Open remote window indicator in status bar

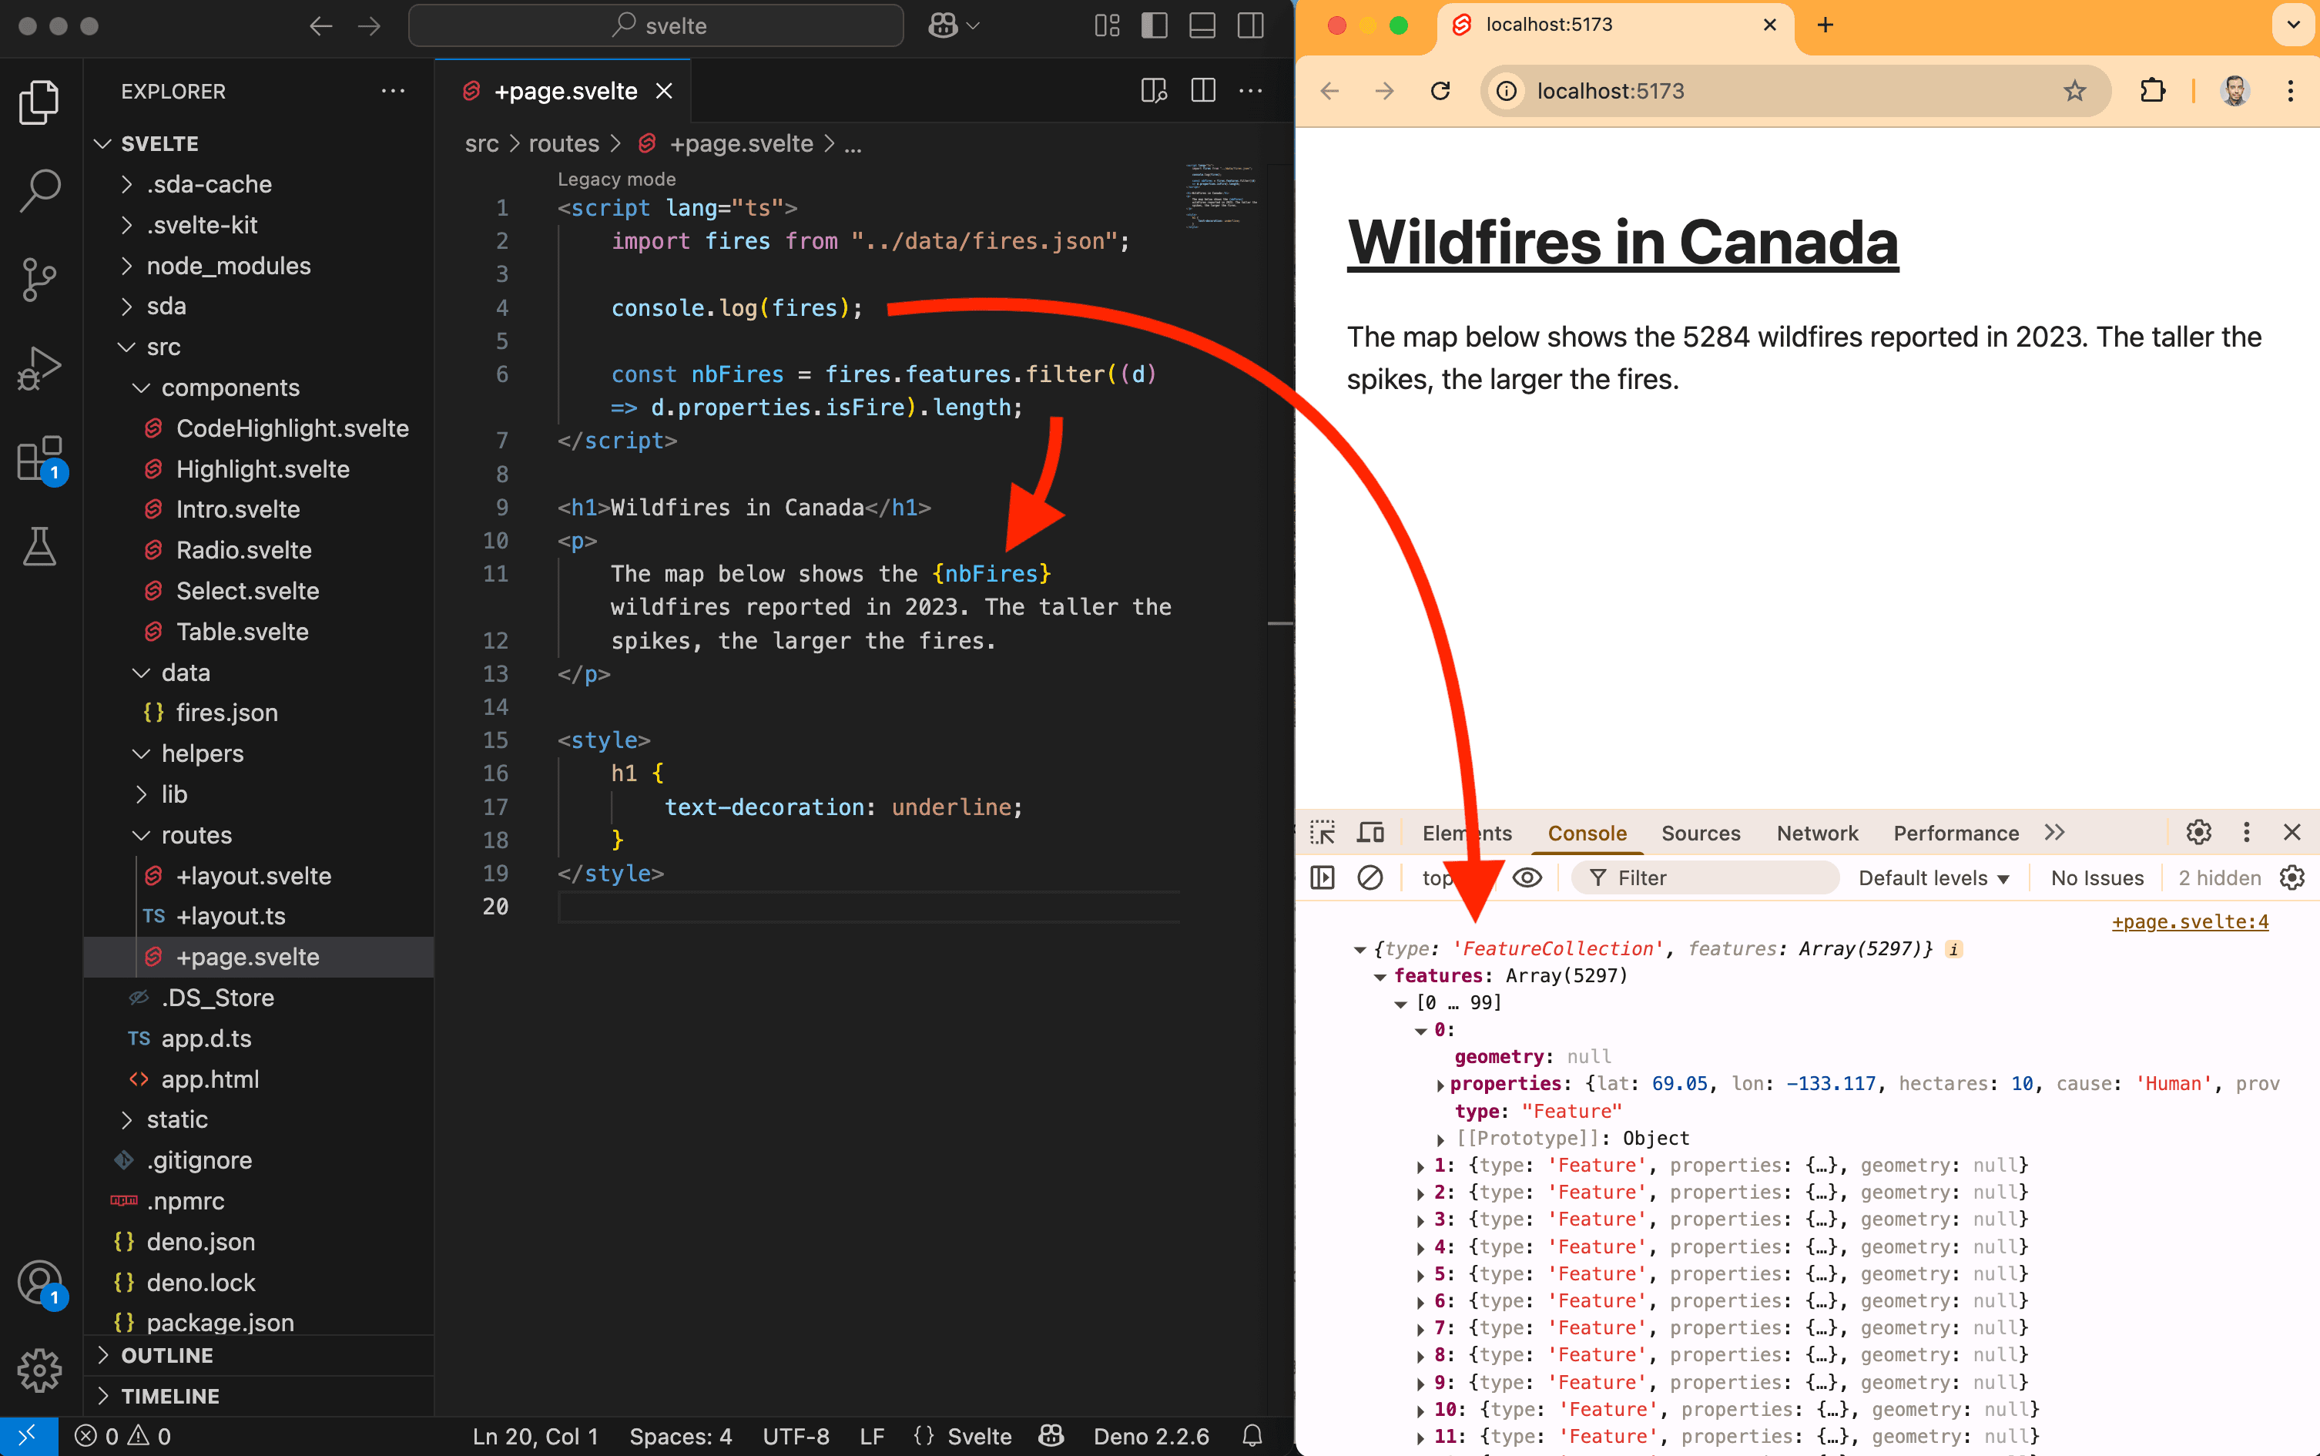(28, 1436)
